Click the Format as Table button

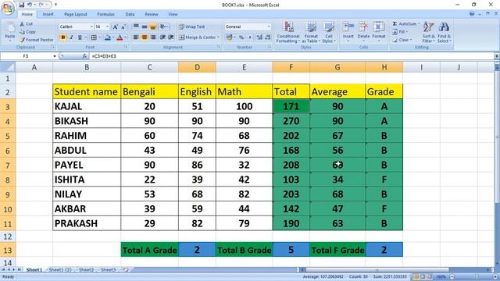coord(311,32)
